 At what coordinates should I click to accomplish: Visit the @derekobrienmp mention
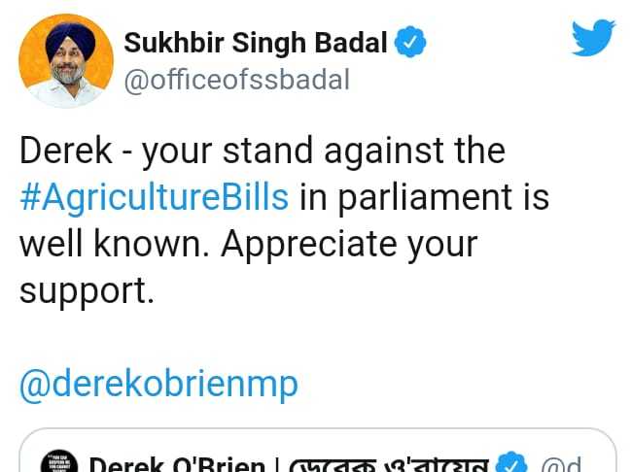coord(158,385)
